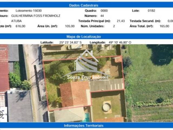The width and height of the screenshot is (173, 130).
Task: Click the Loteamento 15030 value
Action: tap(29, 11)
